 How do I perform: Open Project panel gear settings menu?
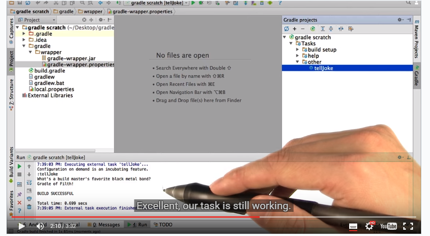point(101,20)
